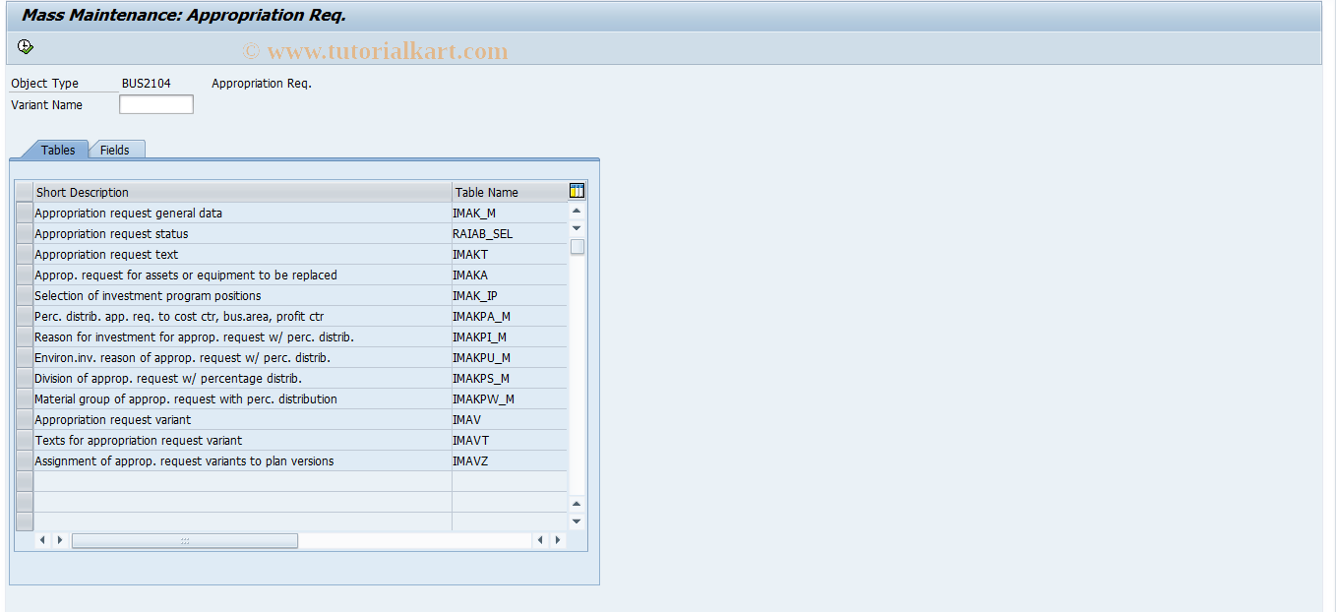
Task: Select row marker for Appropriation request text
Action: click(x=25, y=254)
